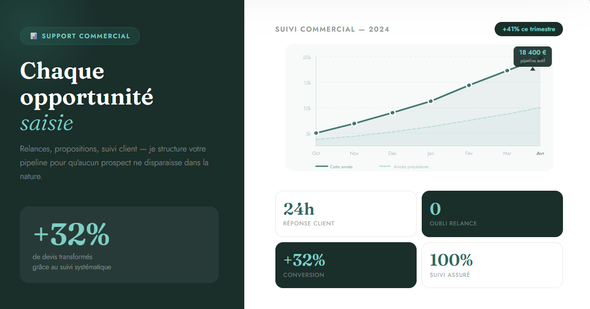Toggle the Année précédente legend label
The height and width of the screenshot is (309, 590).
pyautogui.click(x=411, y=167)
